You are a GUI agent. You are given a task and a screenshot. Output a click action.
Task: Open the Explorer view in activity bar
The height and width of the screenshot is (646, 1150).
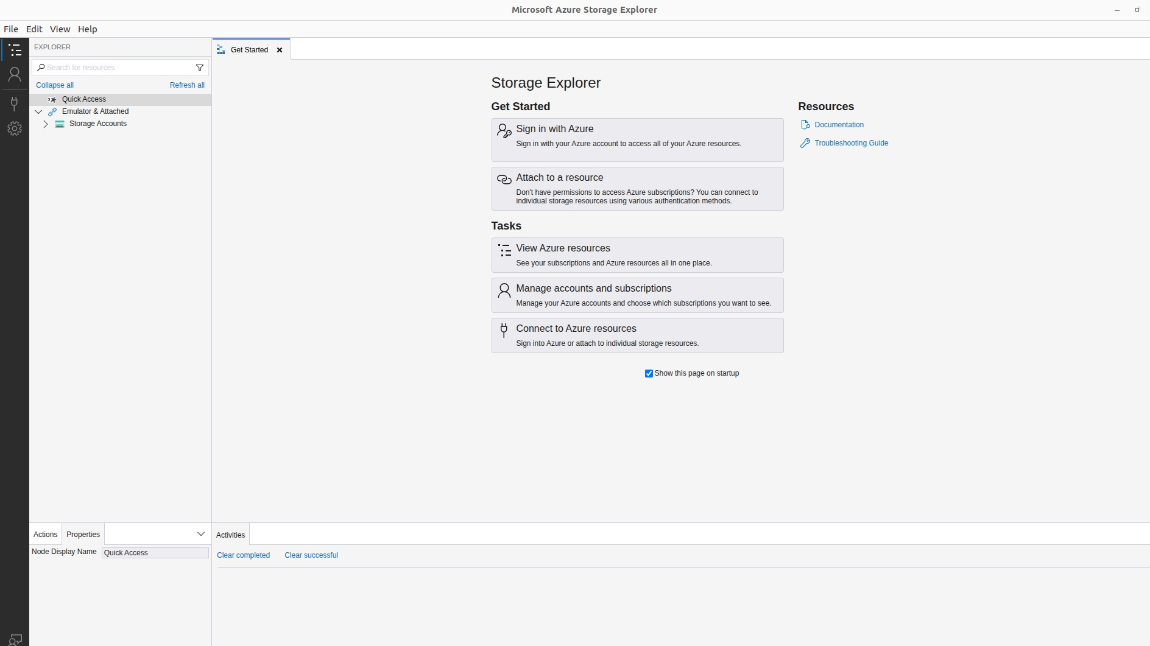[x=15, y=50]
